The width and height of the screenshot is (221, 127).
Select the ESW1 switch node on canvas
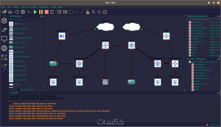[x=105, y=82]
